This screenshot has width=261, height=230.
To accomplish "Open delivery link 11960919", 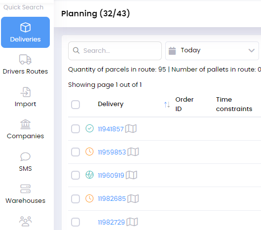I will click(x=111, y=175).
